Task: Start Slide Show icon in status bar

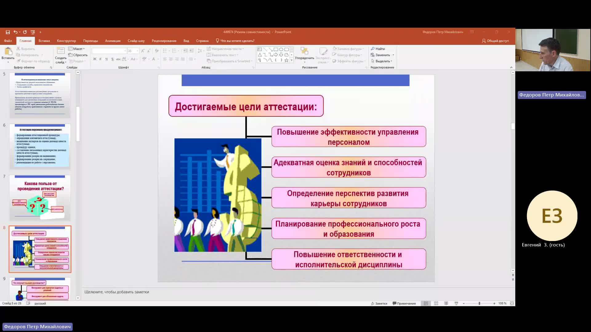Action: pyautogui.click(x=456, y=303)
